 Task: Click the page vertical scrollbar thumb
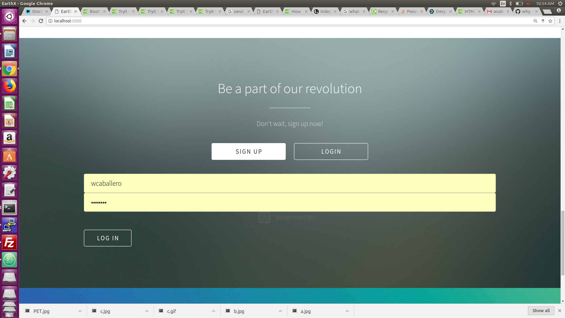click(x=563, y=243)
